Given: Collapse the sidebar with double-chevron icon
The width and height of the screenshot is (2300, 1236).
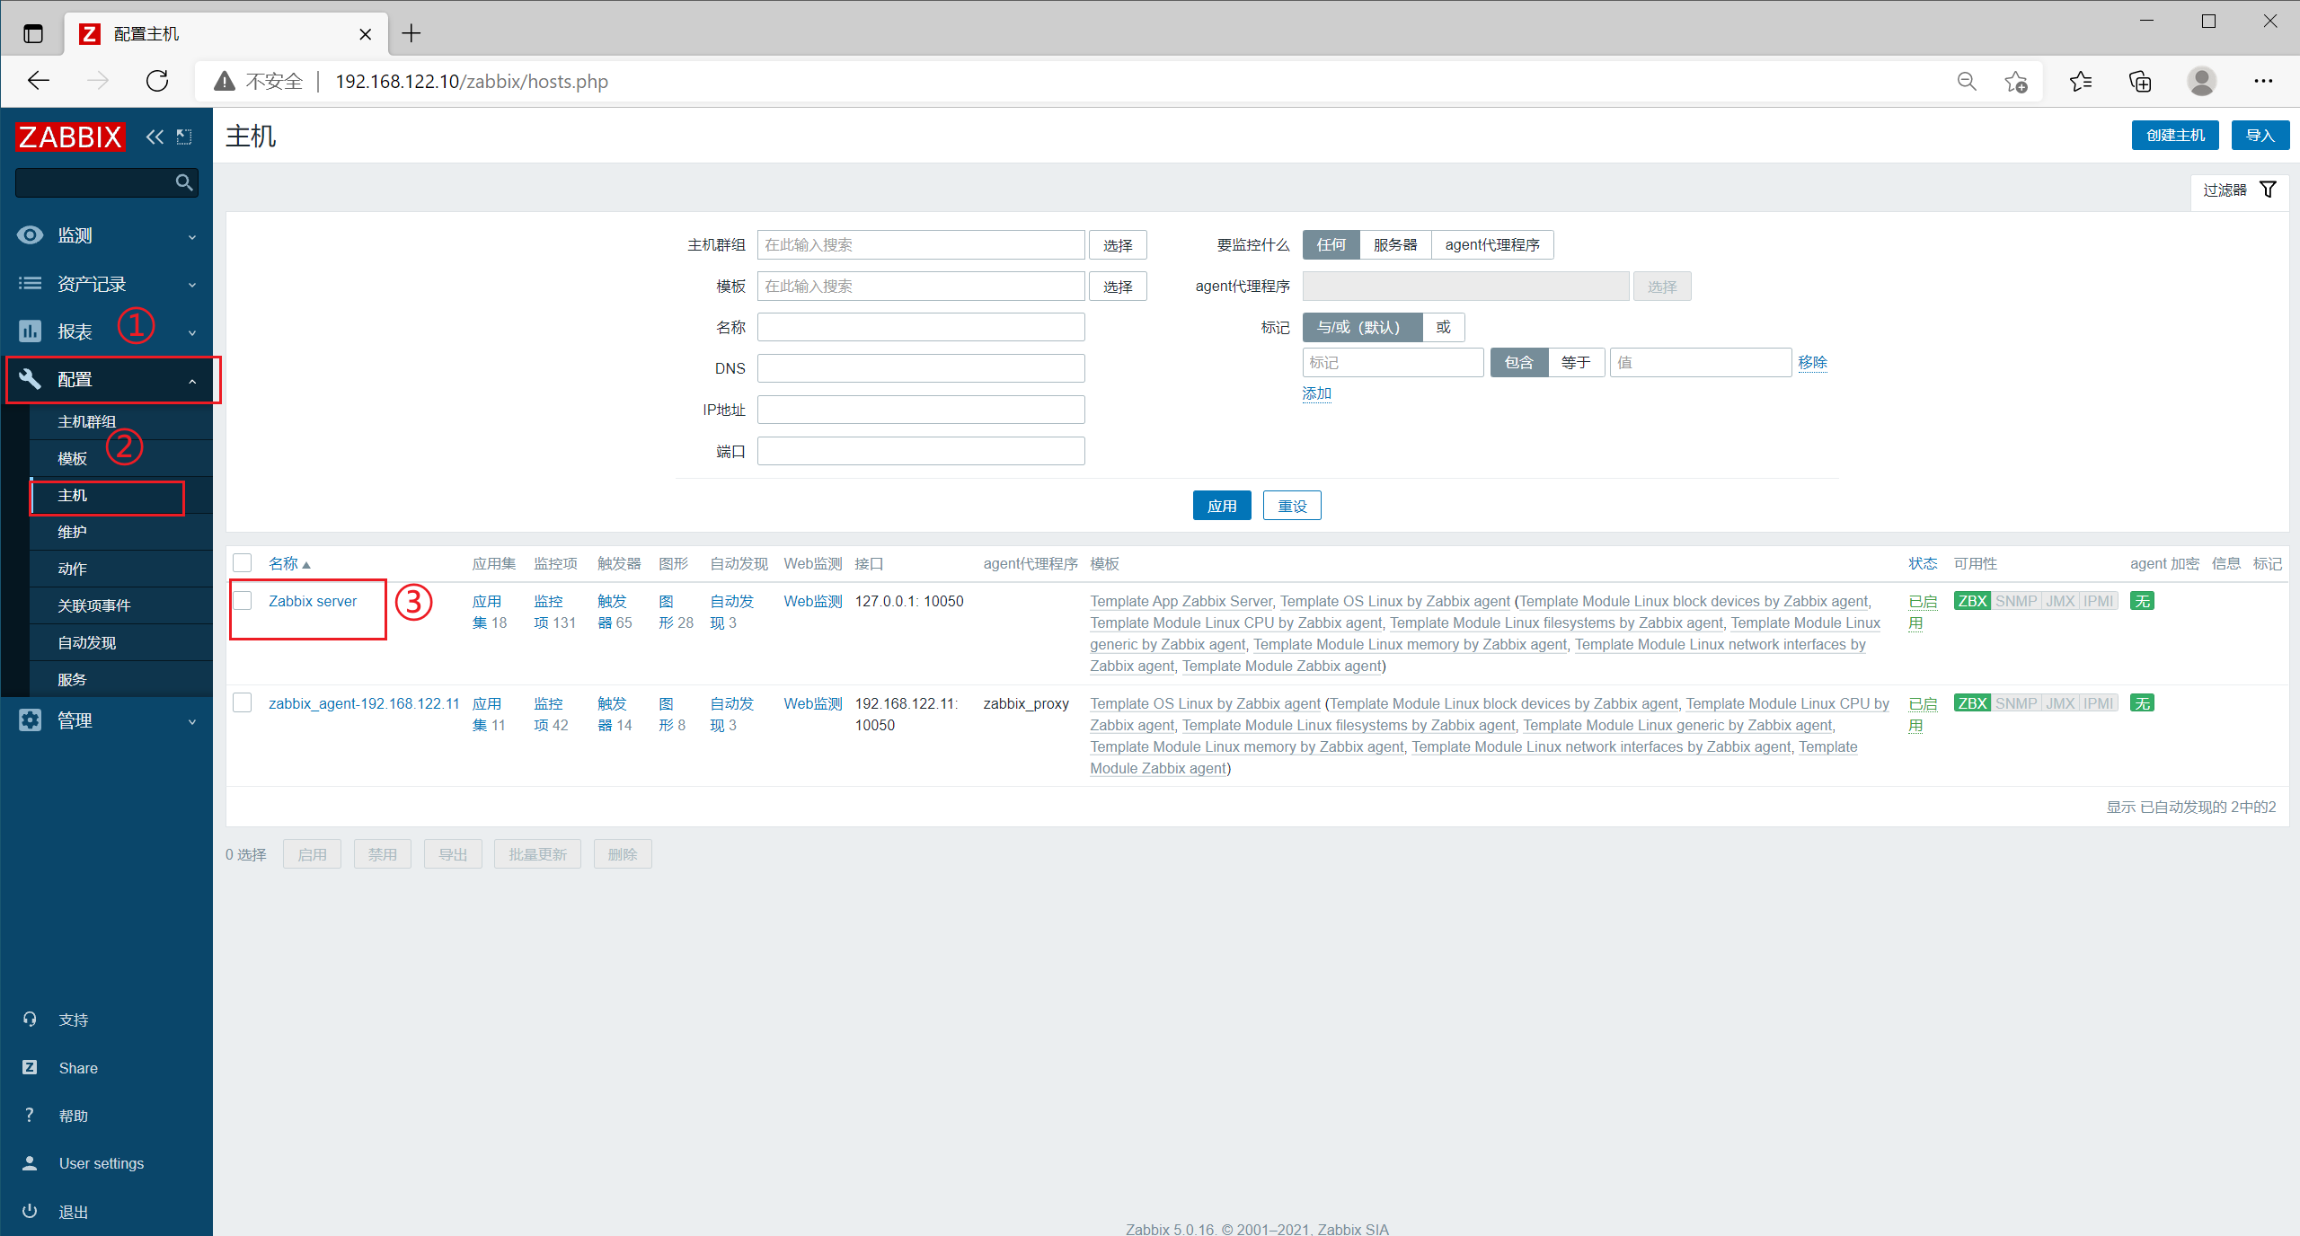Looking at the screenshot, I should 155,137.
